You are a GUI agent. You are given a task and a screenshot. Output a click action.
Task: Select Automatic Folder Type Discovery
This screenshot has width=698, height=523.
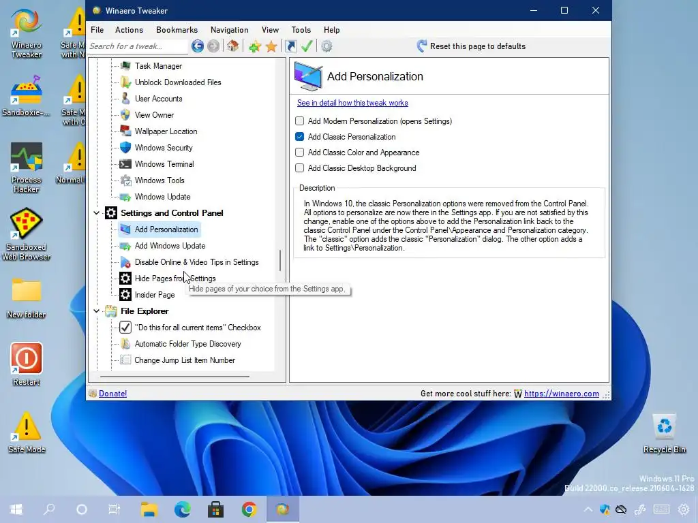coord(187,344)
